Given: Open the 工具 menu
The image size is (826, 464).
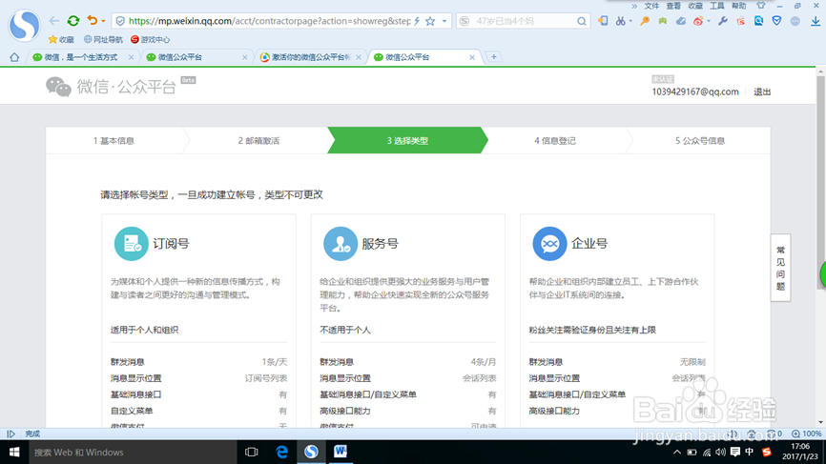Looking at the screenshot, I should point(717,6).
